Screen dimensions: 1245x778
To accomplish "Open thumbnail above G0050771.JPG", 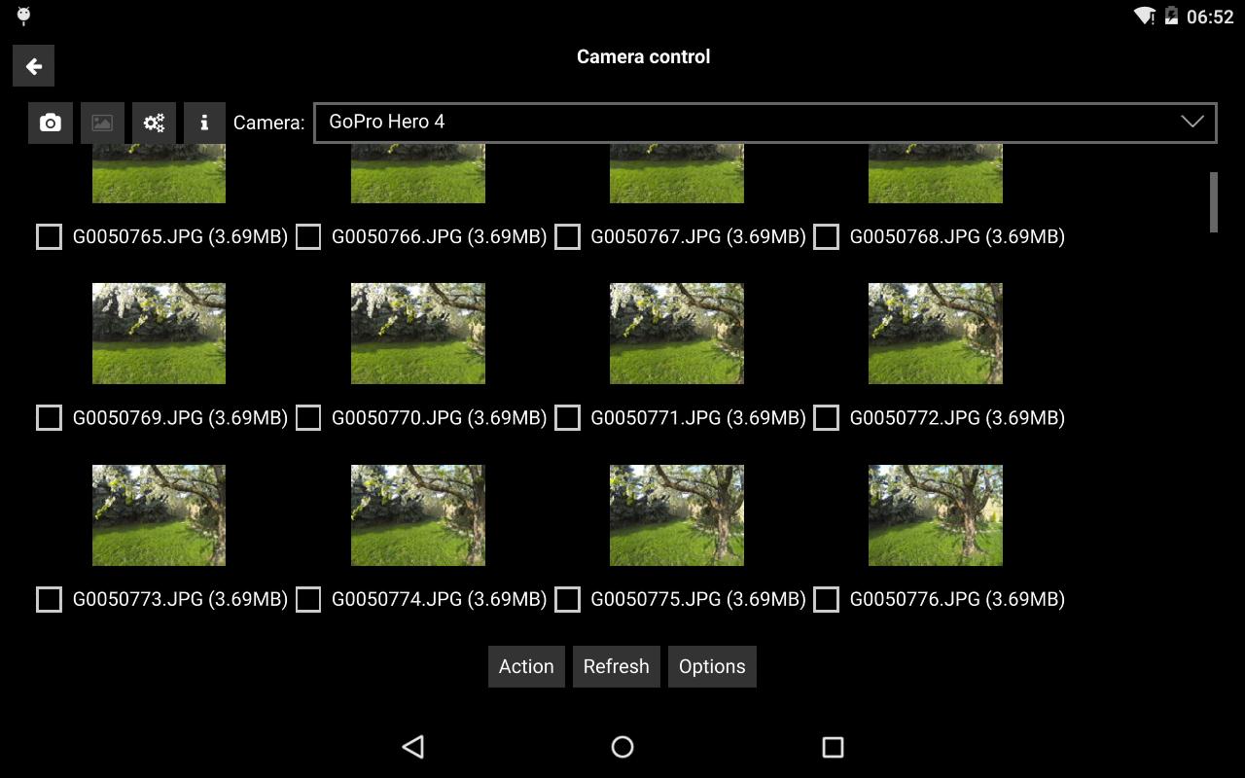I will point(677,334).
